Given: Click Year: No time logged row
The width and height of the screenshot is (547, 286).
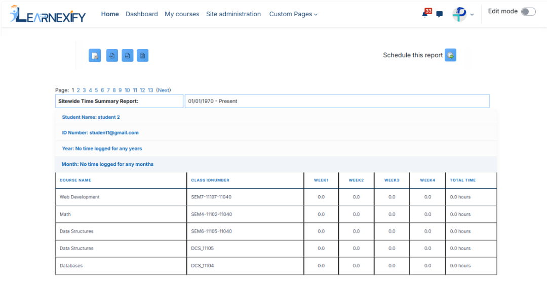Looking at the screenshot, I should pyautogui.click(x=276, y=149).
